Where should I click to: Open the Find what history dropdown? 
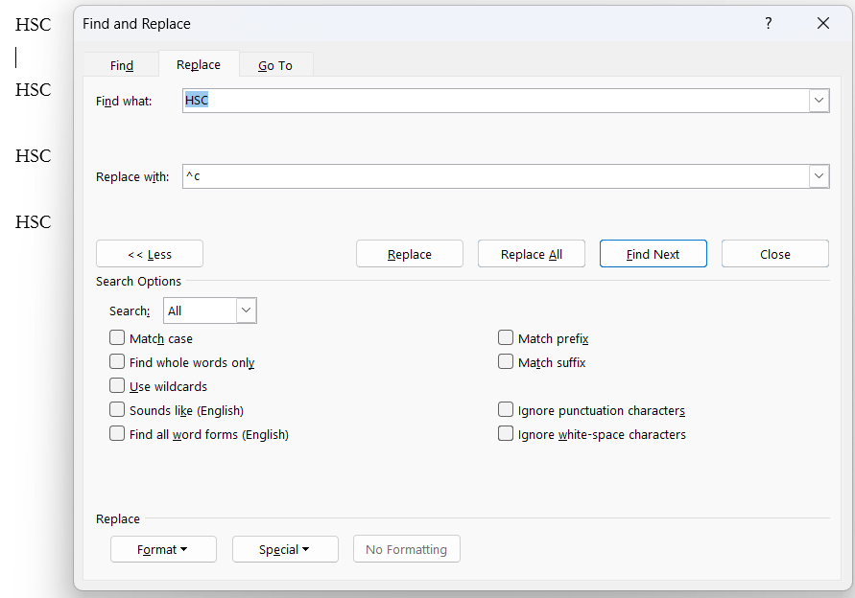coord(819,100)
